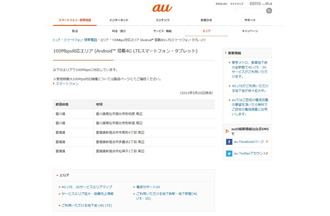Image resolution: width=330 pixels, height=216 pixels.
Task: Open ご利用いただける地下鉄駅・地下駅間 link
Action: (x=167, y=196)
